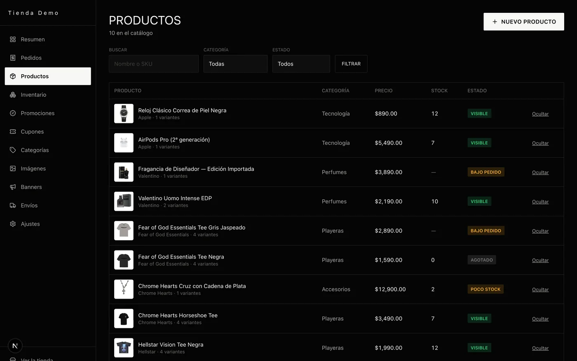Click the Pedidos receipt icon
This screenshot has height=361, width=577.
[x=13, y=58]
